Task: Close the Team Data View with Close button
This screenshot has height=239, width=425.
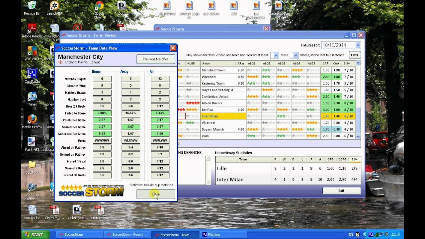Action: [156, 194]
